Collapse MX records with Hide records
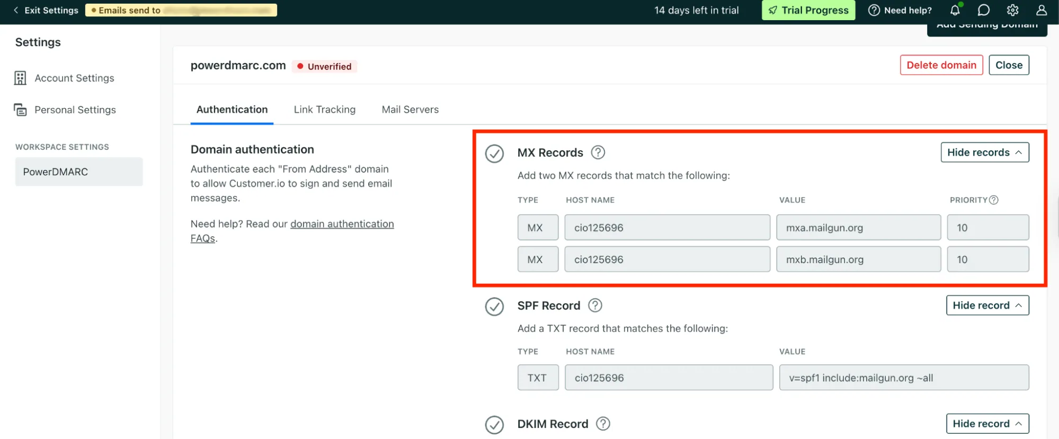The height and width of the screenshot is (439, 1059). [985, 153]
